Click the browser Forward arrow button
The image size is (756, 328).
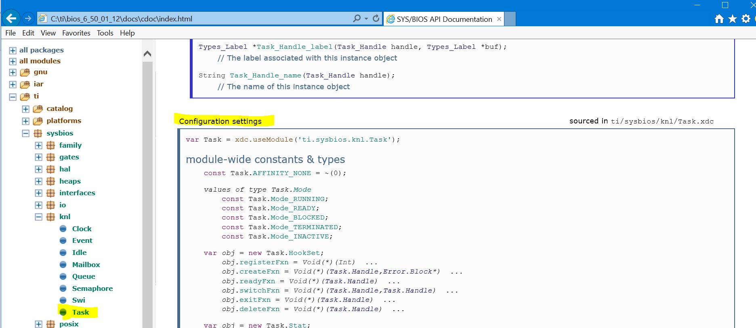[x=28, y=19]
